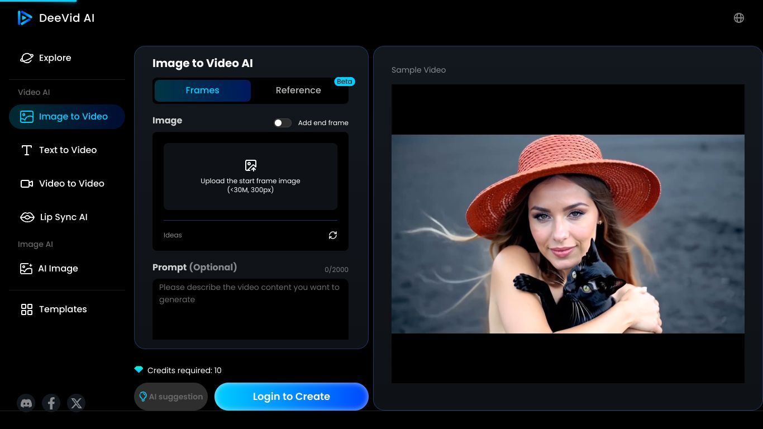This screenshot has width=763, height=429.
Task: Click the AI Image sparkle picture icon
Action: click(26, 269)
